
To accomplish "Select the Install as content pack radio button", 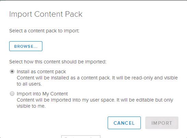I will [12, 72].
